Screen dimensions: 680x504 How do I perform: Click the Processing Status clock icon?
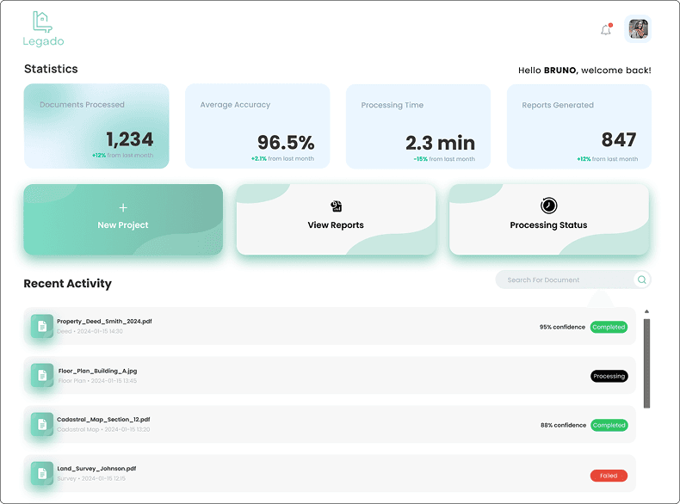[x=548, y=206]
